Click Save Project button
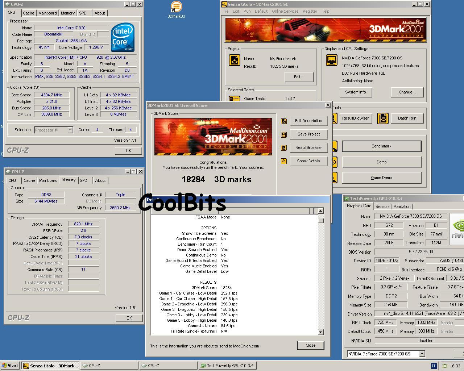Screen dimensions: 464x371 coord(309,134)
